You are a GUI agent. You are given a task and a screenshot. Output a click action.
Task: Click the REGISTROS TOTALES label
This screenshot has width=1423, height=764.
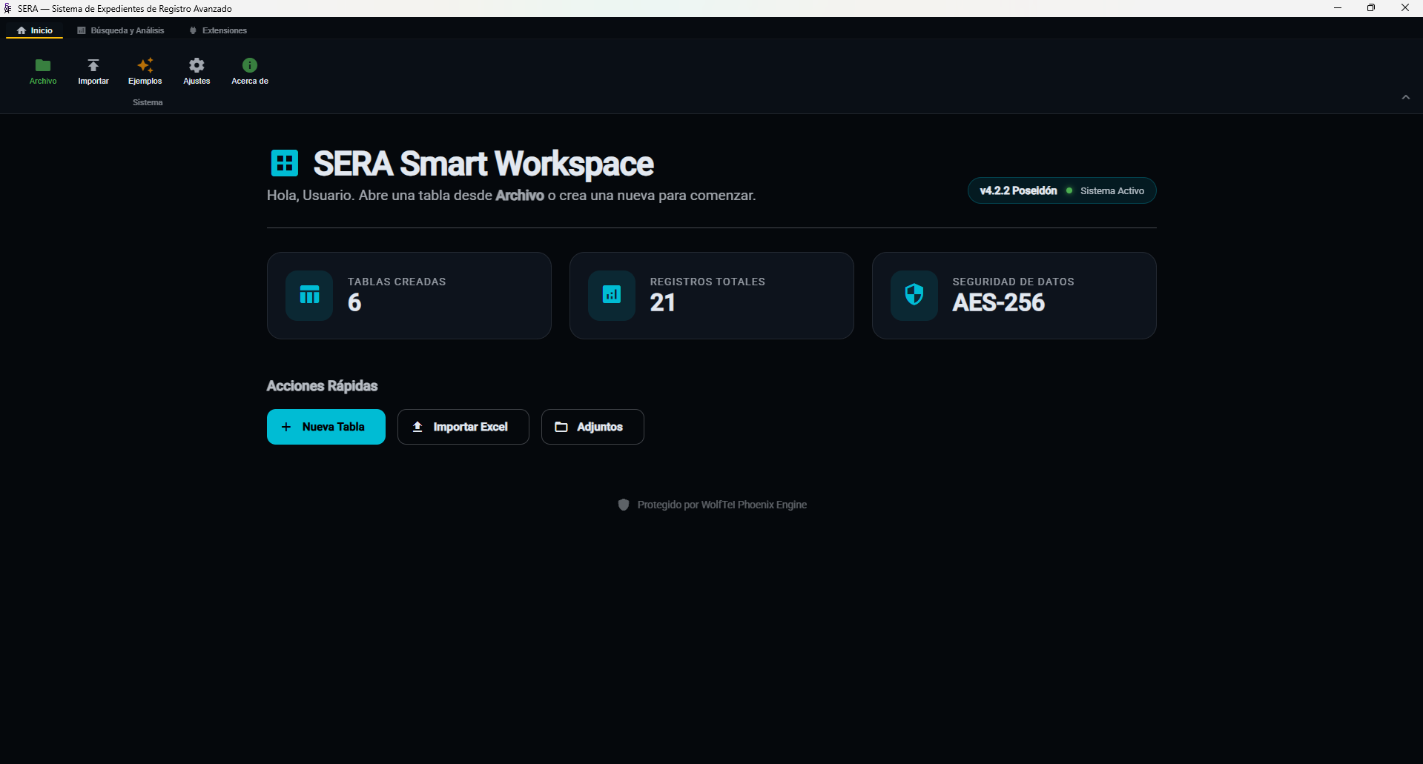tap(707, 282)
